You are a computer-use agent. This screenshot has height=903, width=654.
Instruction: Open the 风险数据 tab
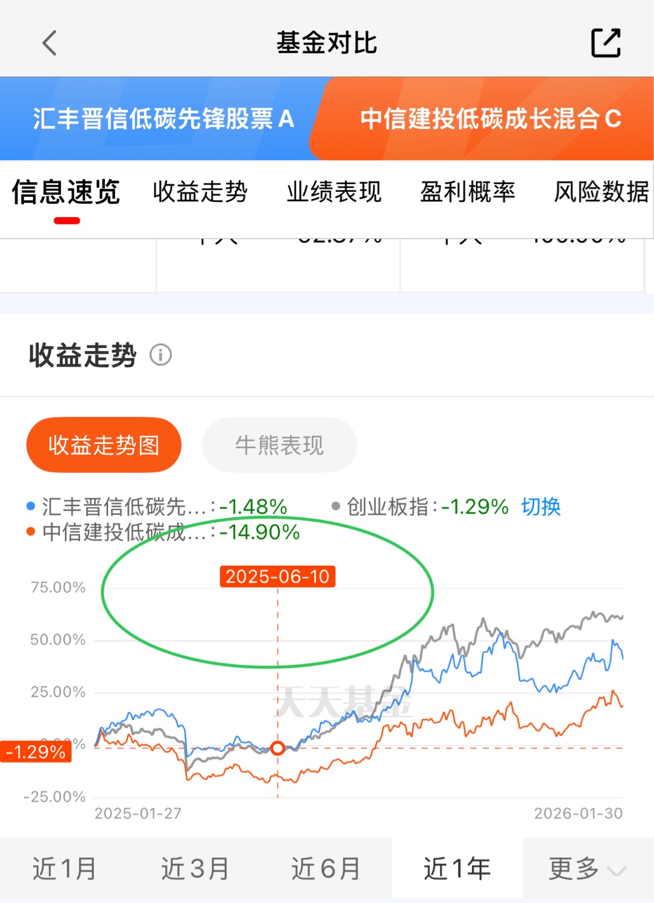coord(601,192)
